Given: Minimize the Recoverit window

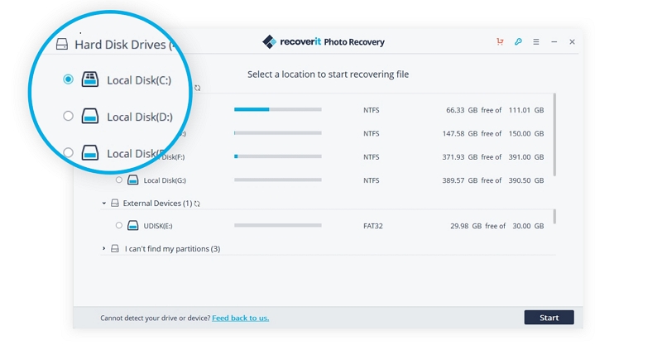Looking at the screenshot, I should pos(554,41).
